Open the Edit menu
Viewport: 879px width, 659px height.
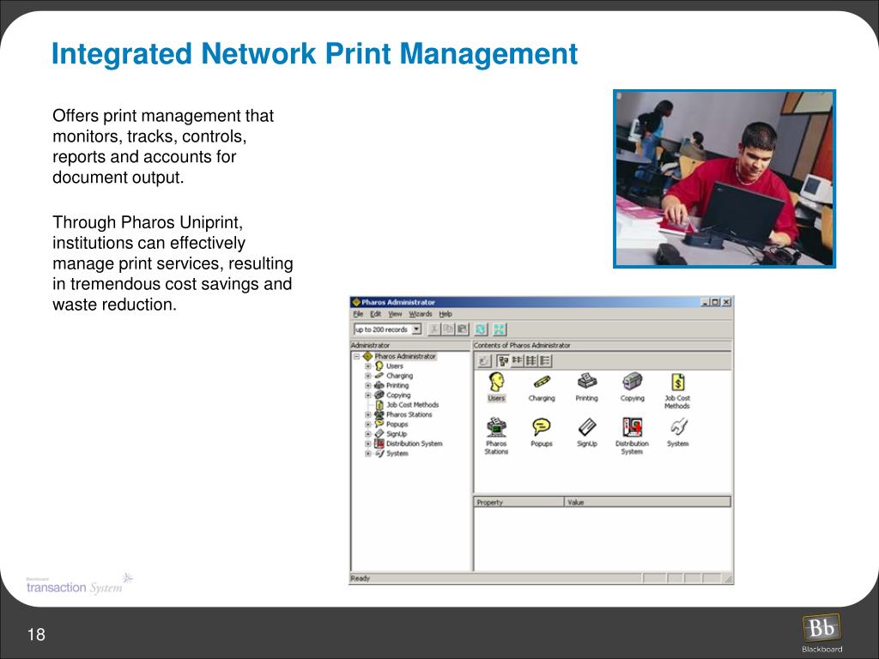(375, 314)
